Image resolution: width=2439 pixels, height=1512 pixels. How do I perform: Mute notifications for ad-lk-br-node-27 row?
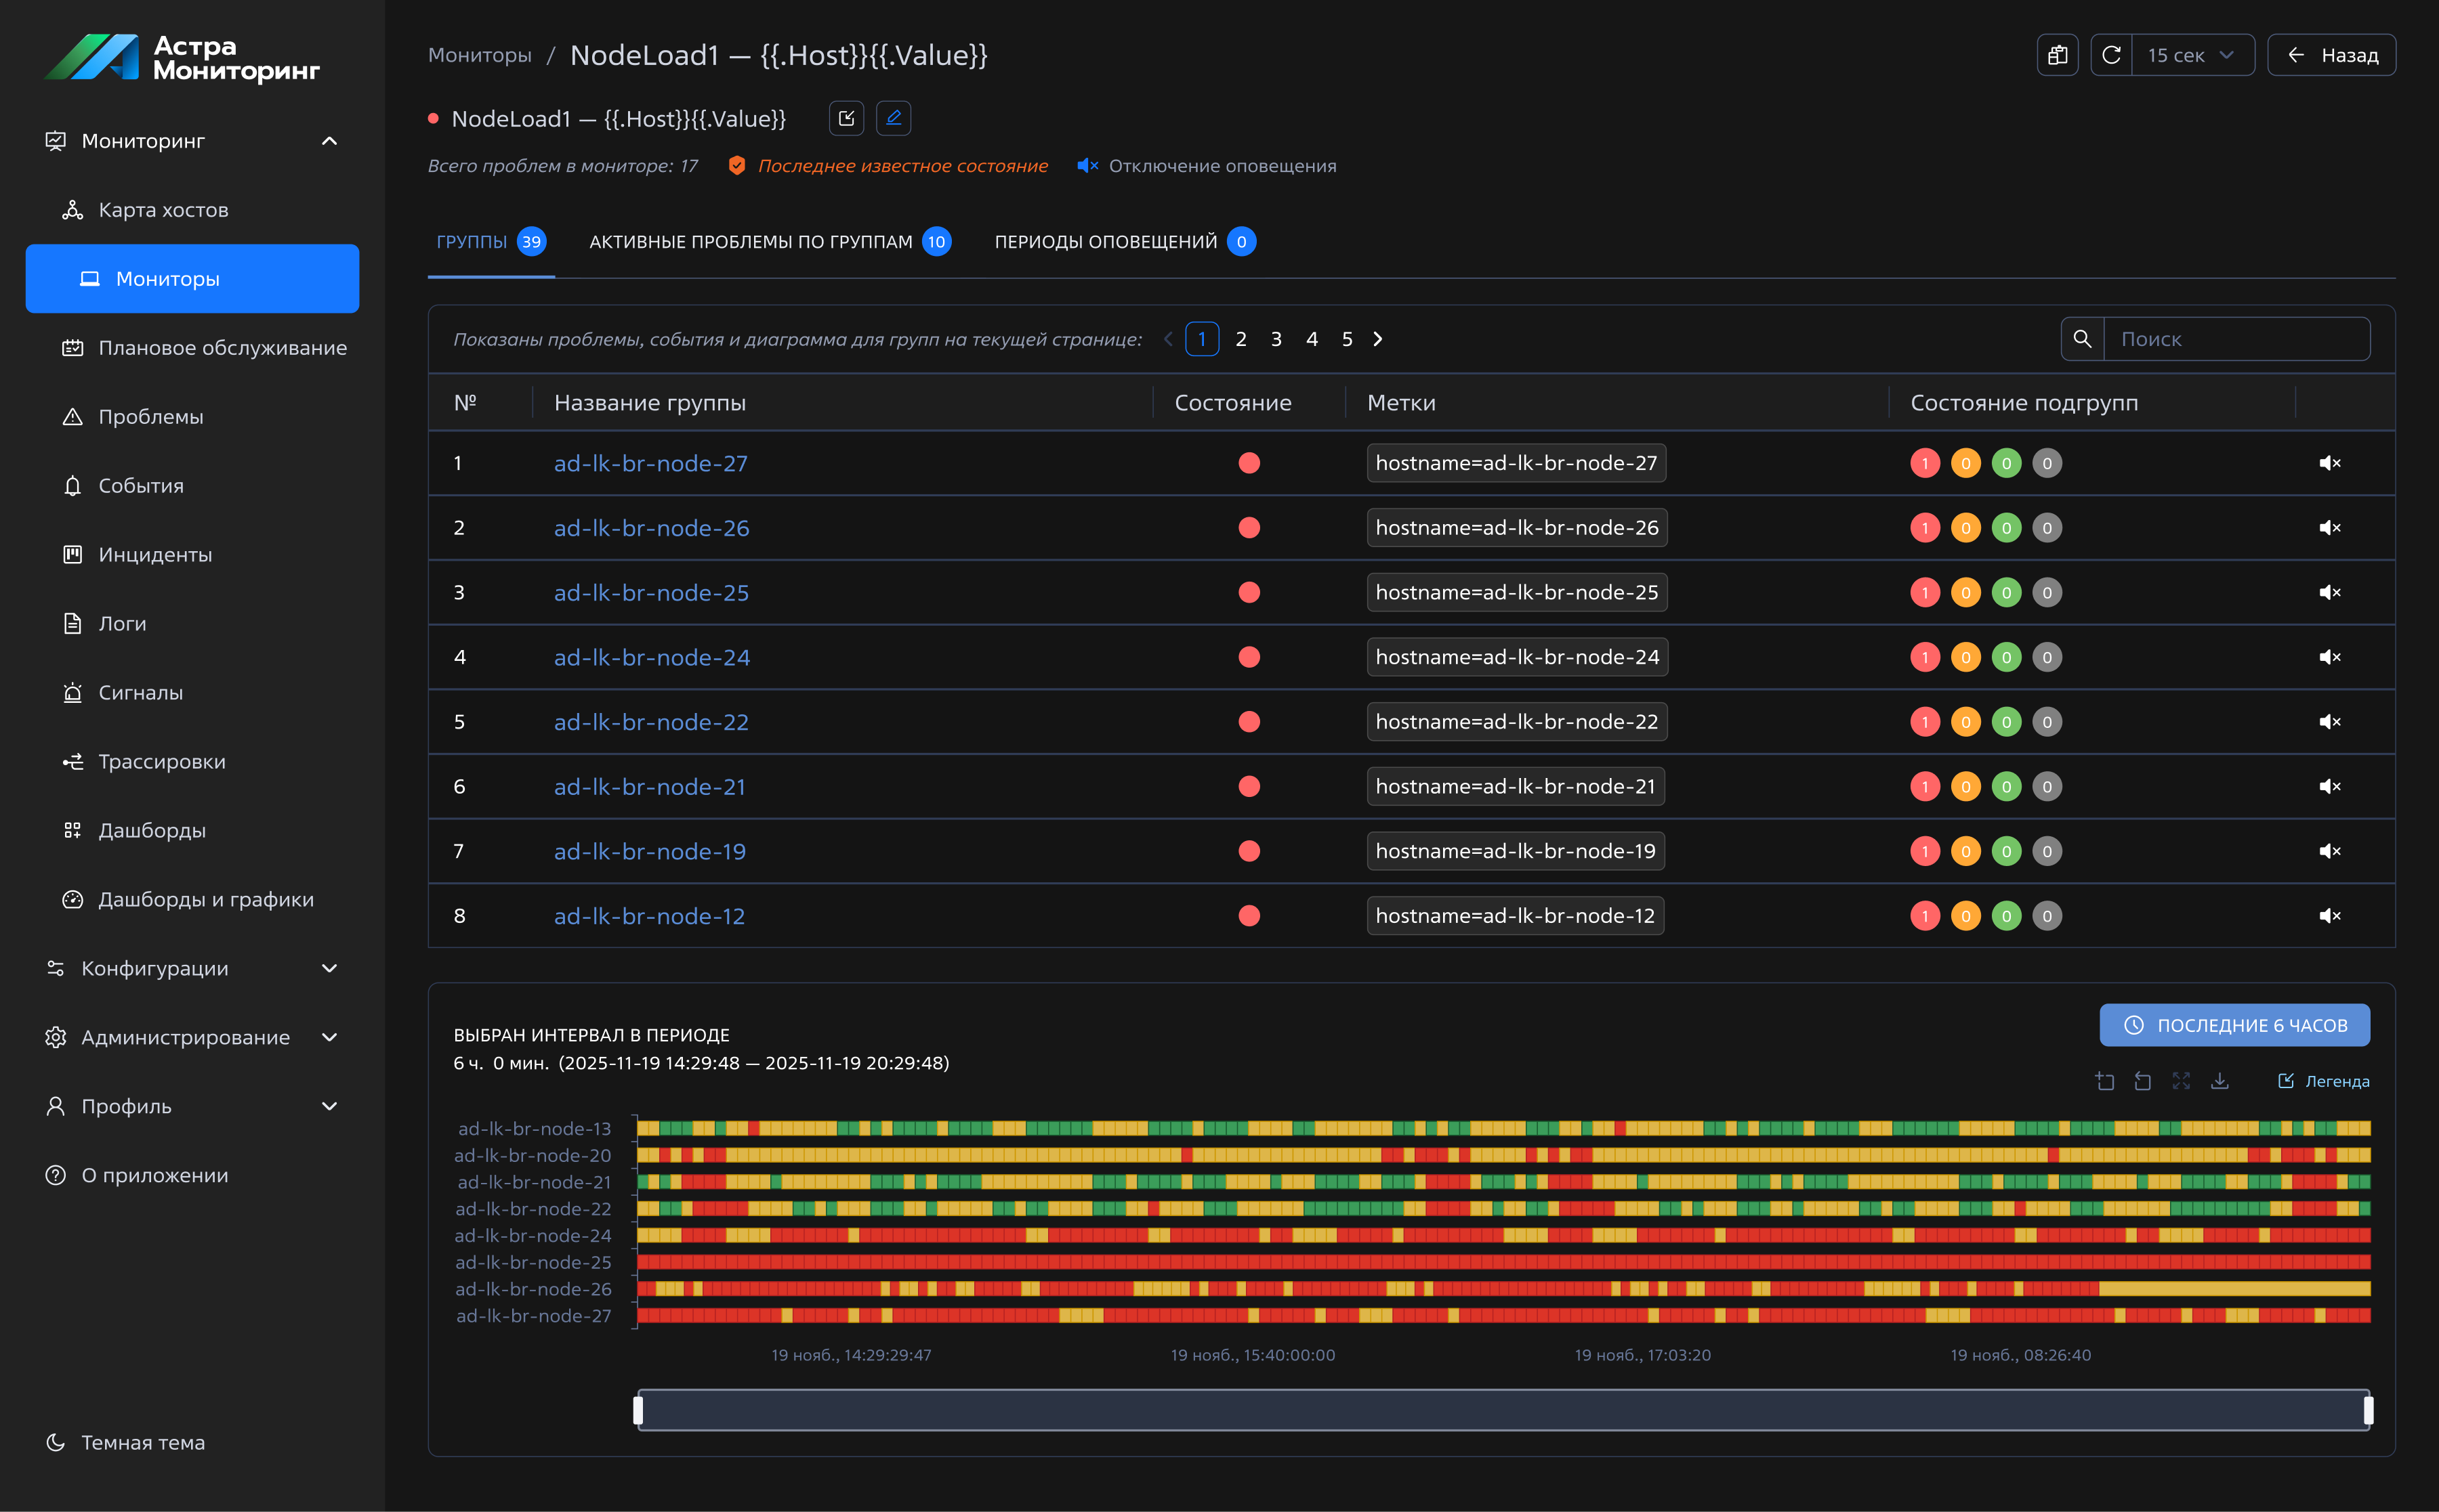click(x=2329, y=463)
